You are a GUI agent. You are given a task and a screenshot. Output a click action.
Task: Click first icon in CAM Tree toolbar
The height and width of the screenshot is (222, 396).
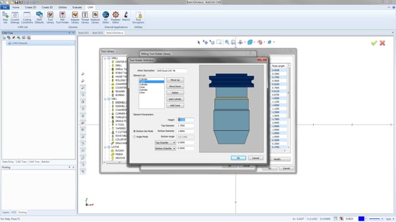tap(4, 38)
